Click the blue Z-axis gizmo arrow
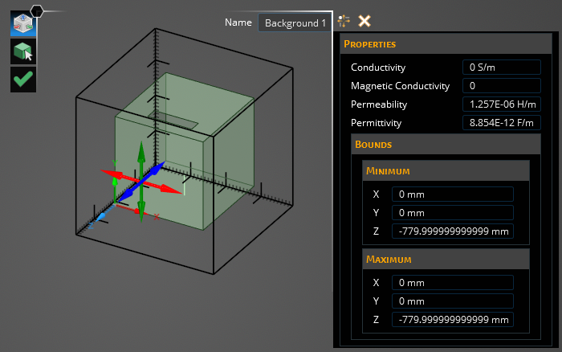The image size is (562, 352). tap(157, 170)
